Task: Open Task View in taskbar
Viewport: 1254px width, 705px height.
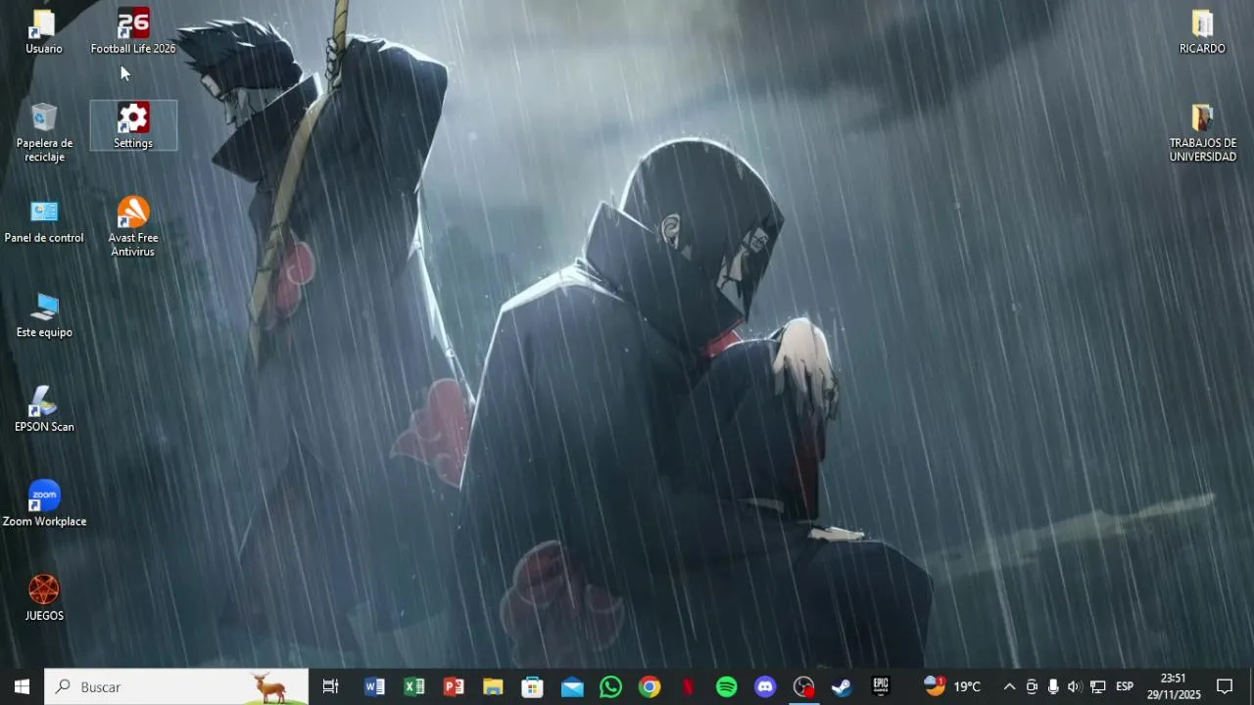Action: click(x=330, y=686)
